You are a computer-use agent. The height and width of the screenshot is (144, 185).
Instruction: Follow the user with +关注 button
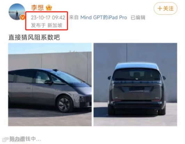166,8
